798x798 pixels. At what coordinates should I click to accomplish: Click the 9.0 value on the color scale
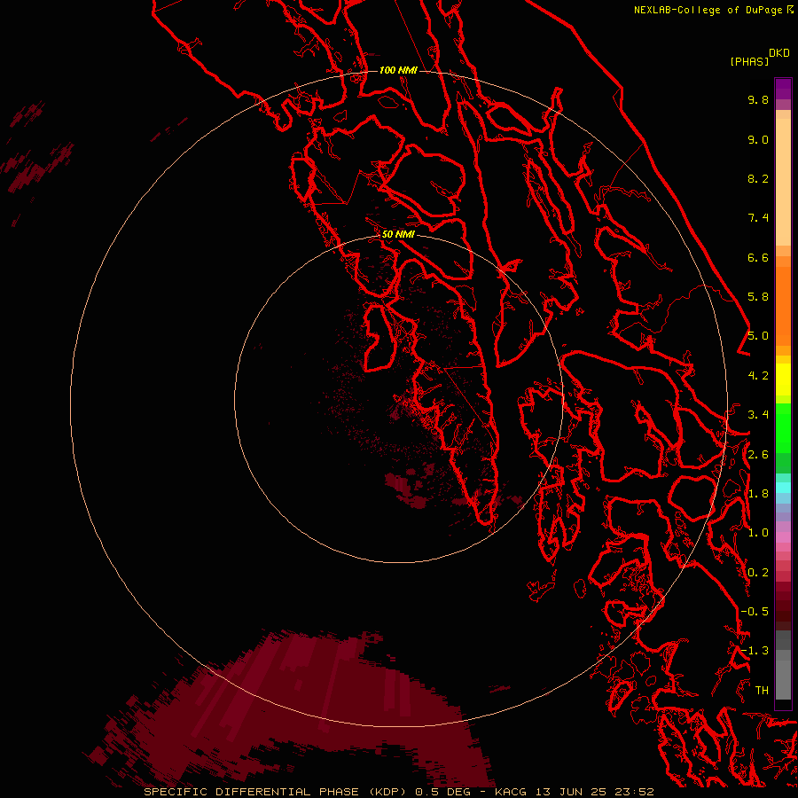click(758, 139)
